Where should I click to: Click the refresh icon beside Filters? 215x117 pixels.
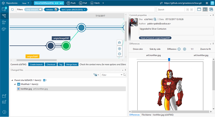coord(12,9)
